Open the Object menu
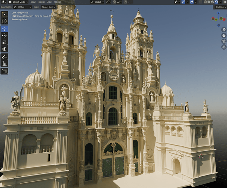This screenshot has width=227, height=188. point(58,2)
